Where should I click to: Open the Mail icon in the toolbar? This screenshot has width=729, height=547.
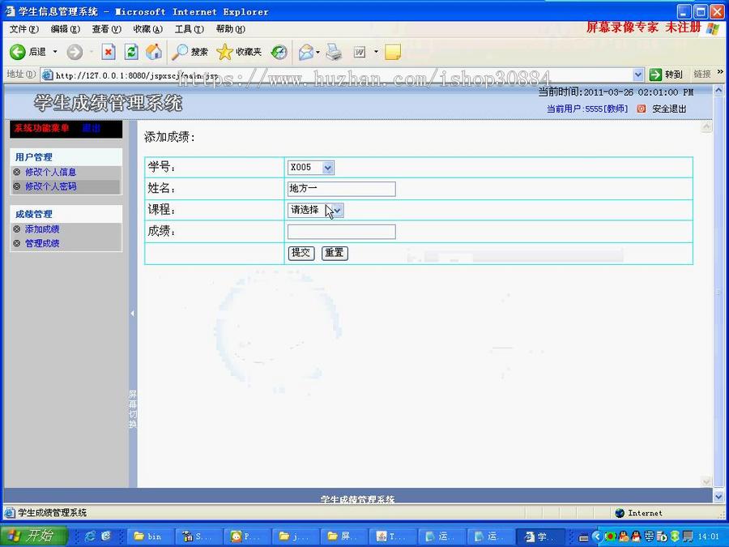[x=305, y=52]
